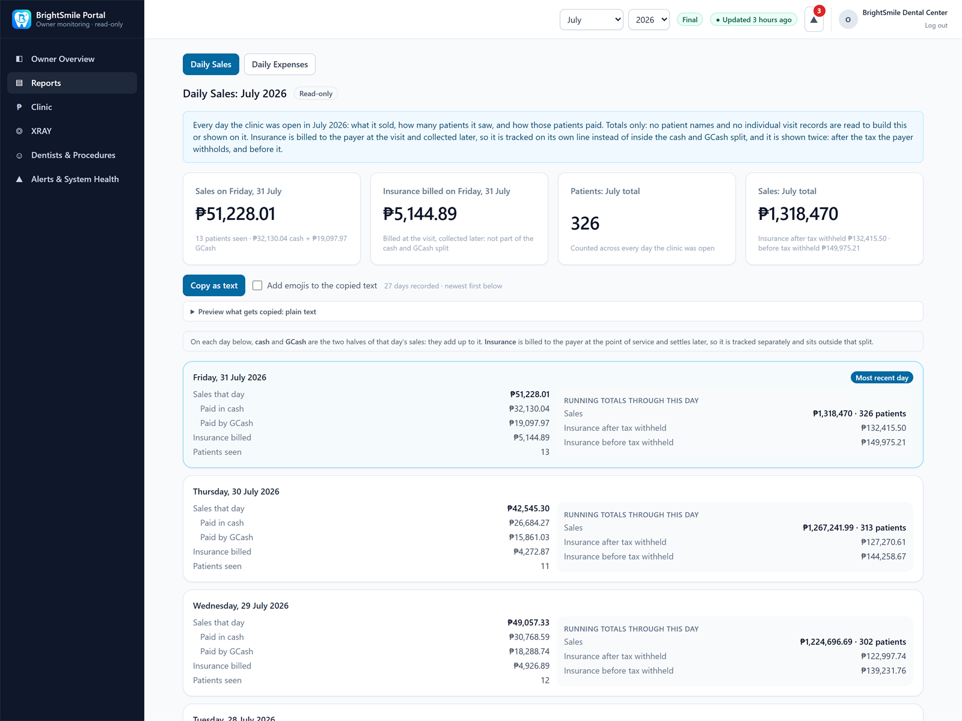This screenshot has height=721, width=962.
Task: Switch to the Daily Sales tab
Action: pos(211,64)
